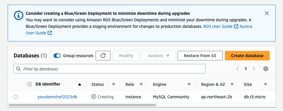283x111 pixels.
Task: Go to previous page arrow
Action: click(237, 69)
